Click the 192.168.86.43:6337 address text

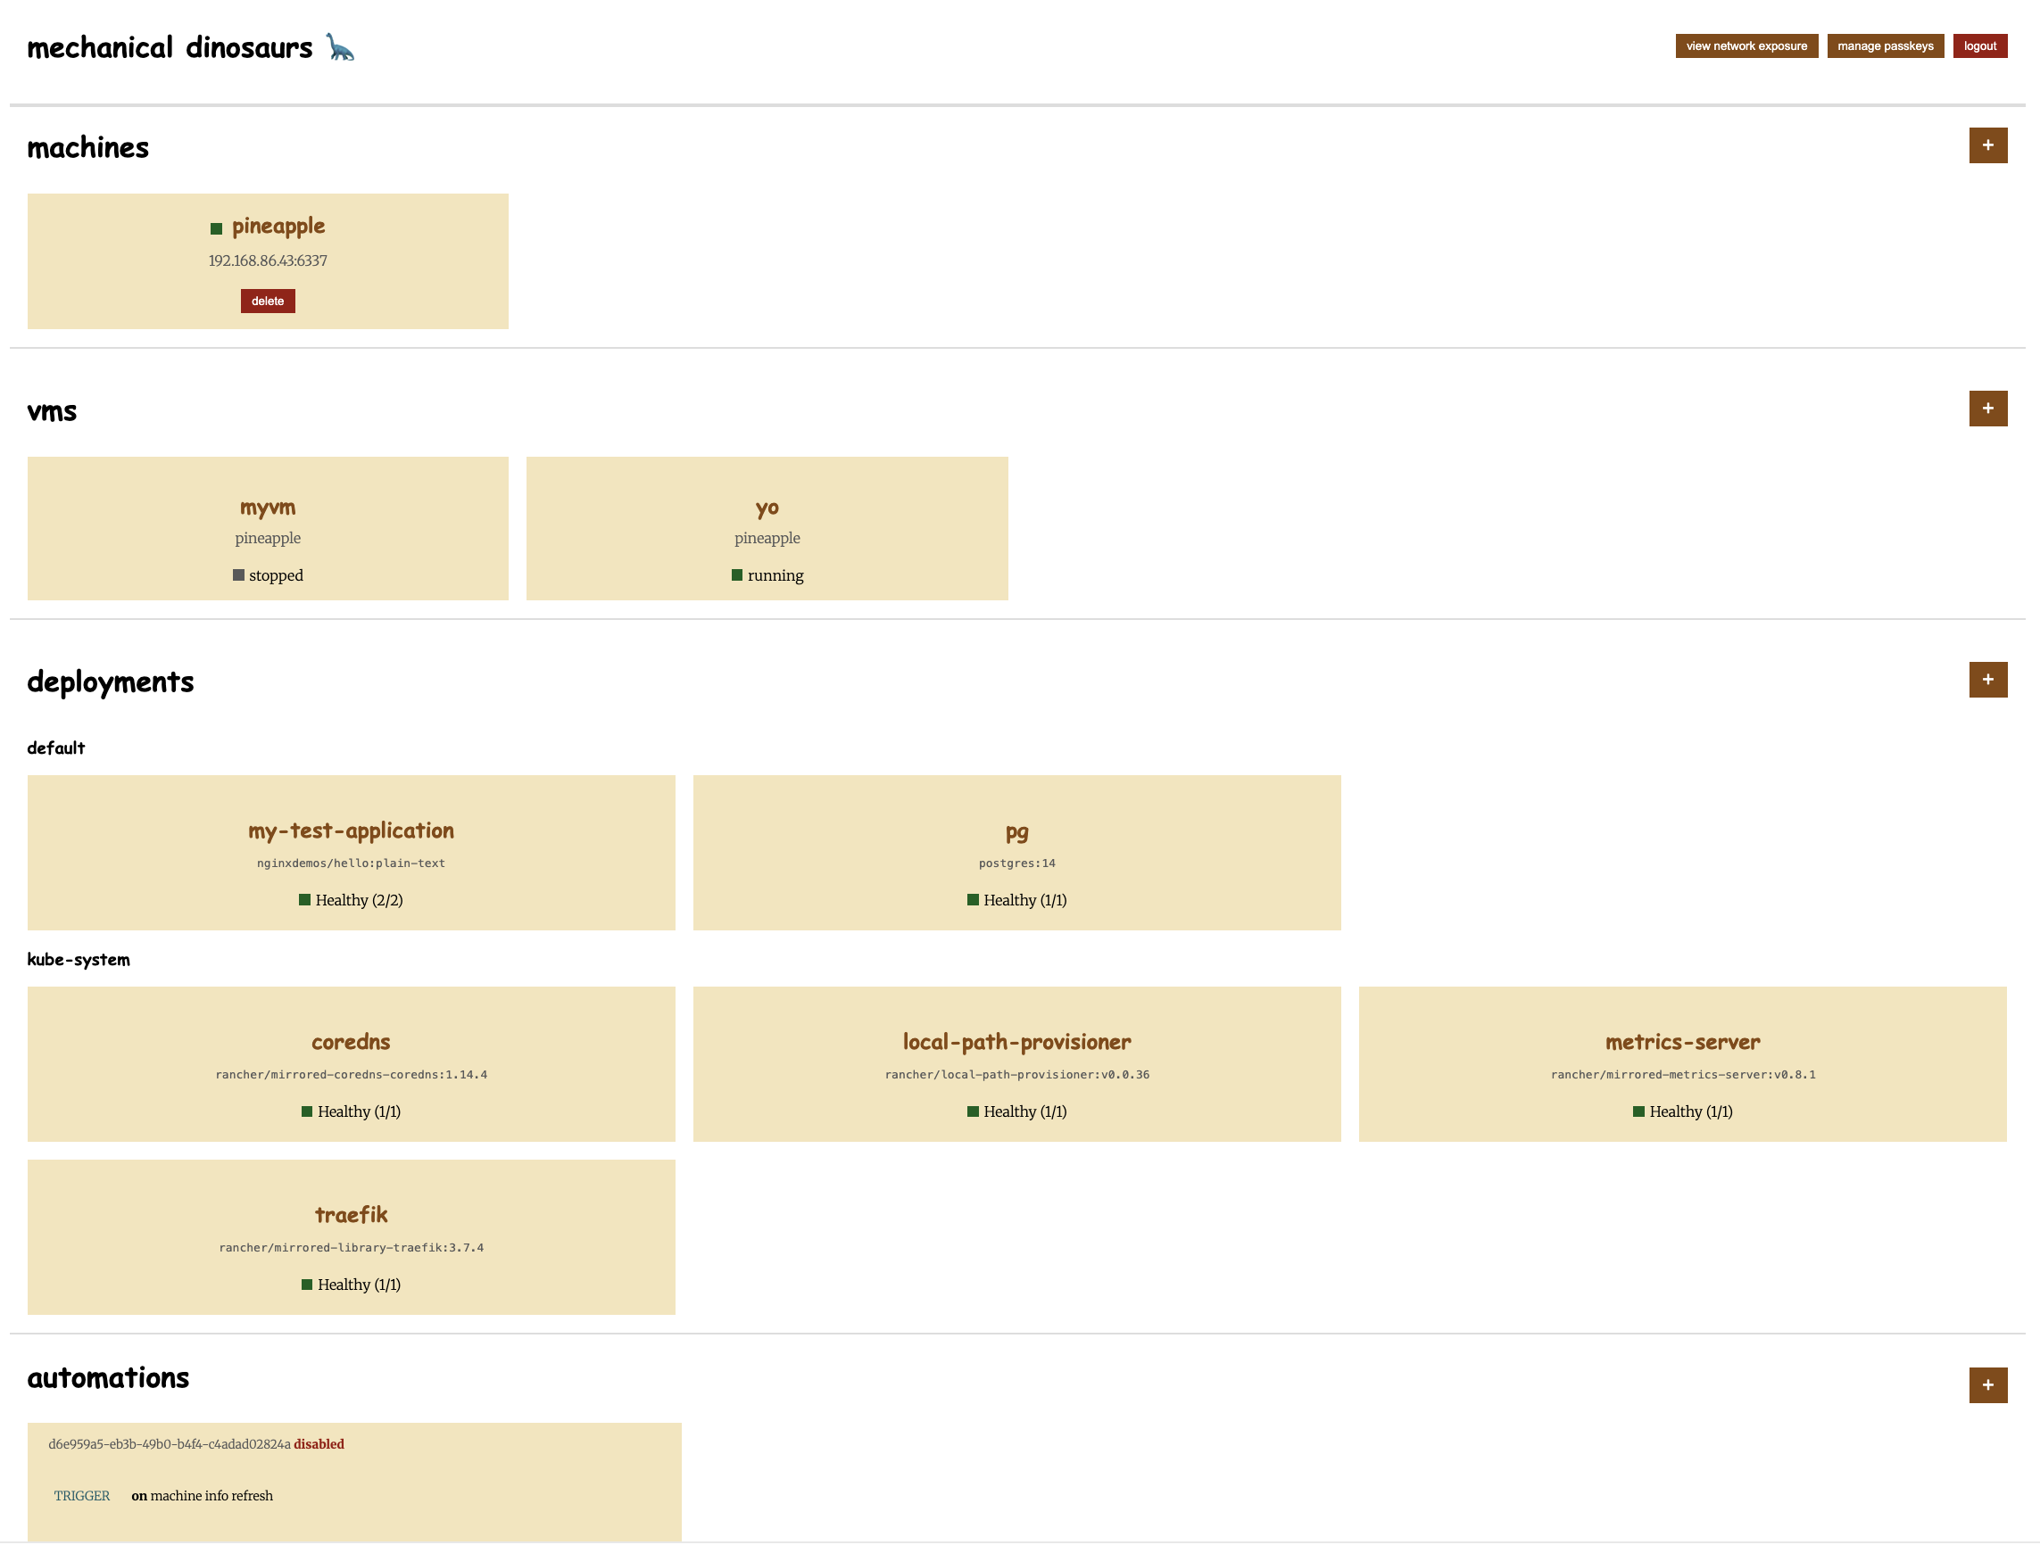268,260
